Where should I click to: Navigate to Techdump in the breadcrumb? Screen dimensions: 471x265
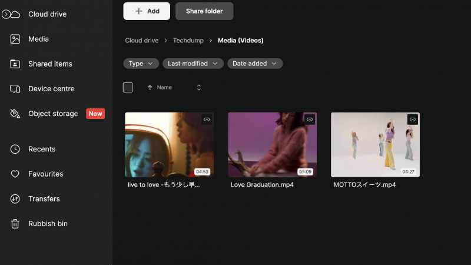click(188, 41)
